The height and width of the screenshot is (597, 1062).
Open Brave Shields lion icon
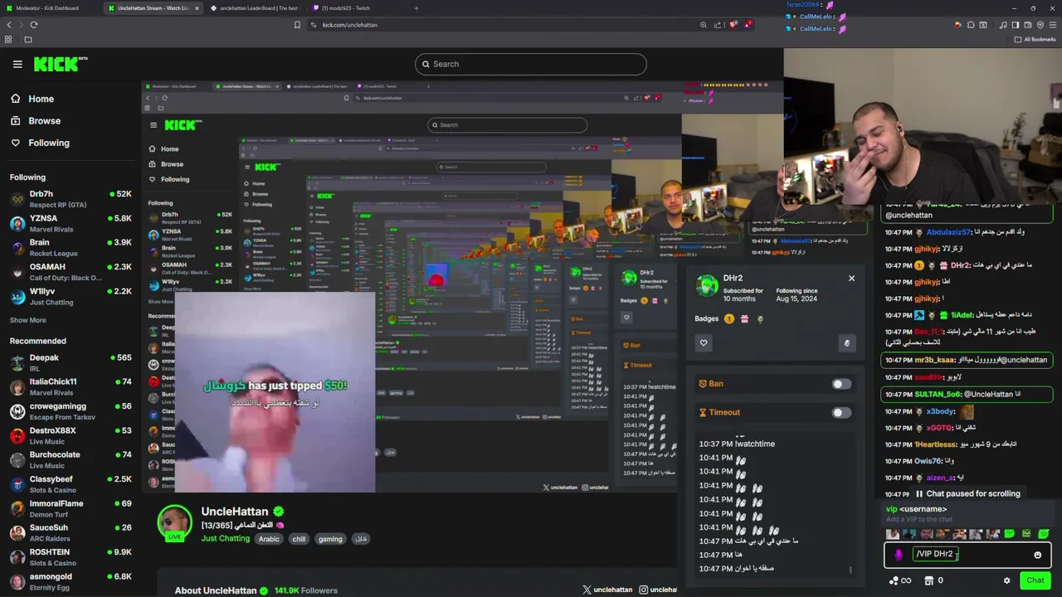(733, 25)
